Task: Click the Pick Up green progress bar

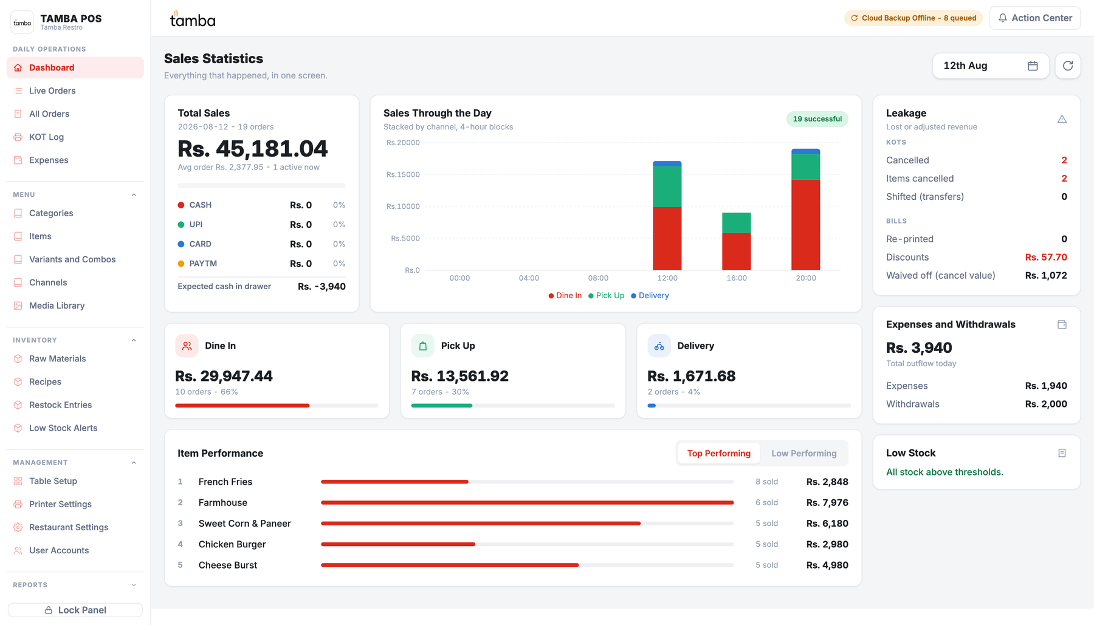Action: coord(442,406)
